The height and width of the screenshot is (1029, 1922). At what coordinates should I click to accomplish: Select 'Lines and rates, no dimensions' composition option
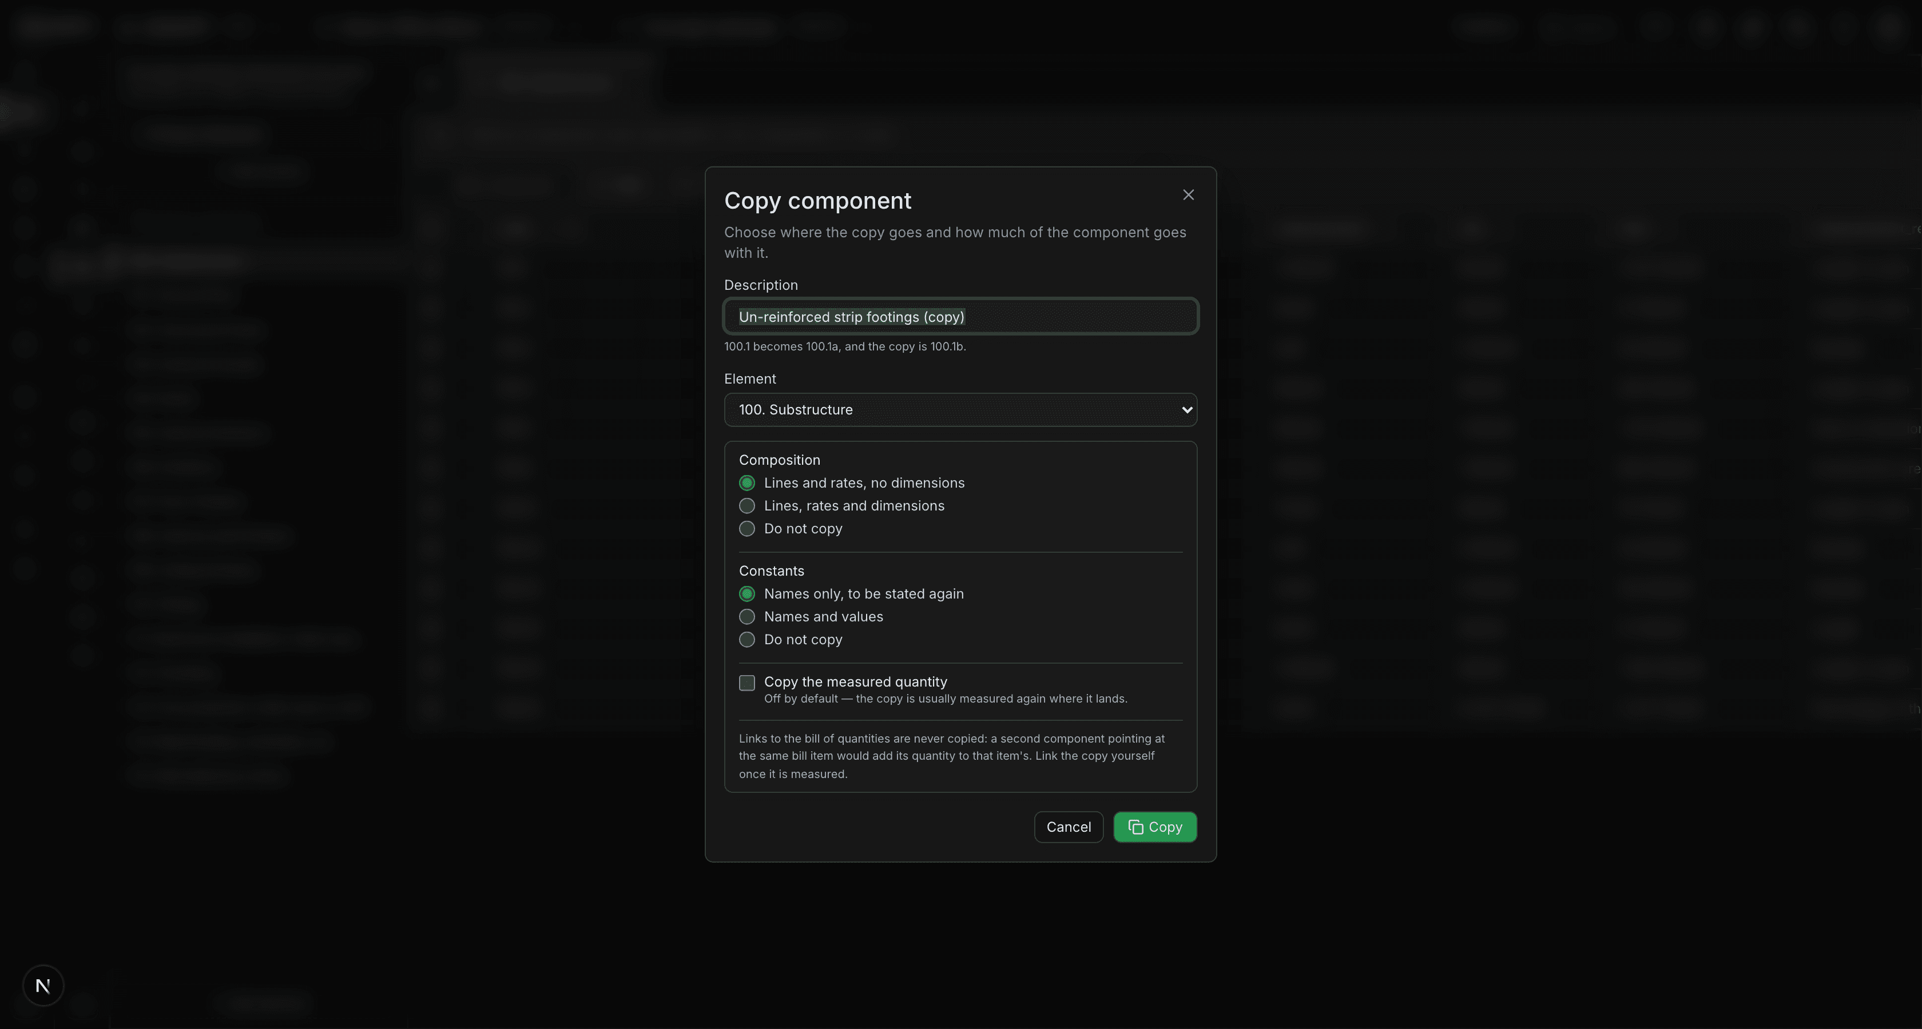point(747,483)
